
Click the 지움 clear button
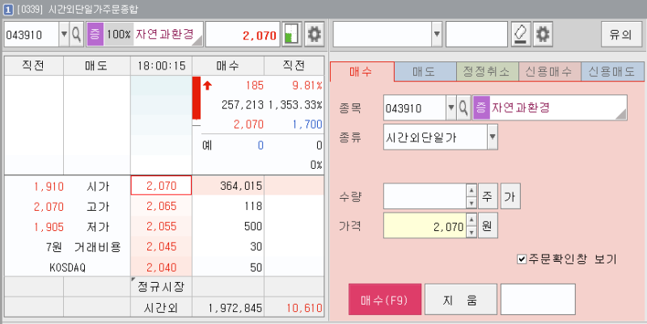pyautogui.click(x=460, y=299)
